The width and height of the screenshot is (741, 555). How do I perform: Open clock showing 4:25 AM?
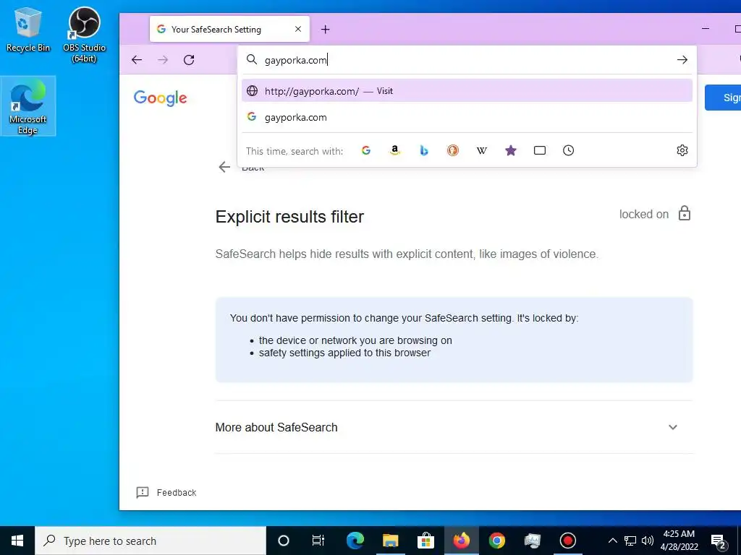(x=679, y=541)
